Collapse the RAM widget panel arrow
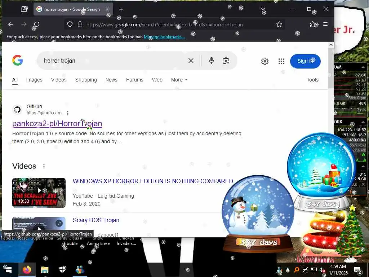This screenshot has width=369, height=277. [363, 67]
